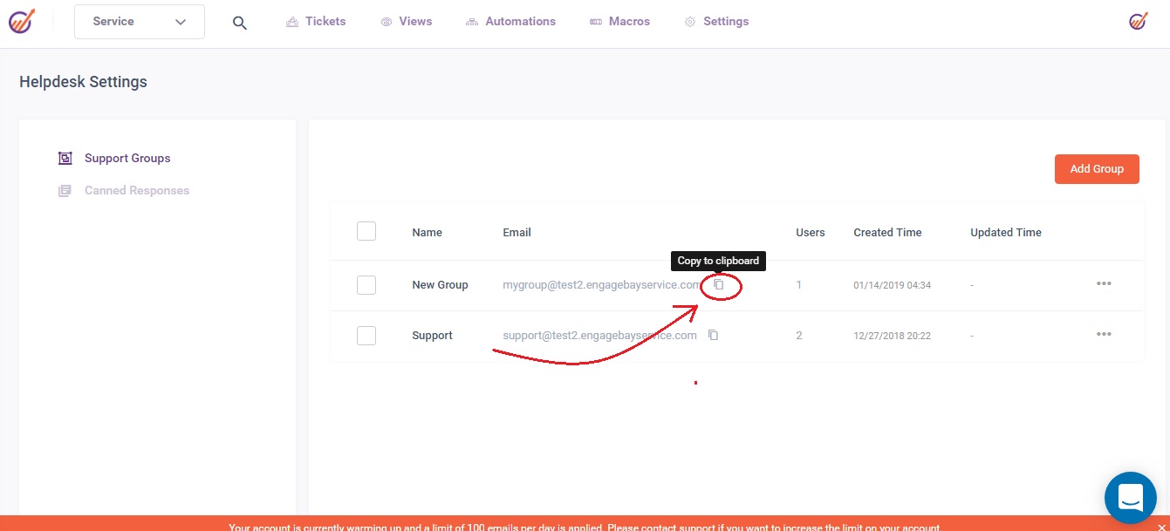Copy support email address using clipboard icon
The image size is (1170, 531).
pyautogui.click(x=713, y=336)
